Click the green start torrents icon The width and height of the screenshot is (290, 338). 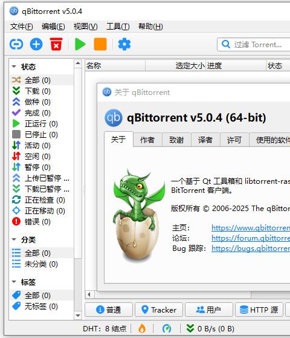pyautogui.click(x=80, y=44)
